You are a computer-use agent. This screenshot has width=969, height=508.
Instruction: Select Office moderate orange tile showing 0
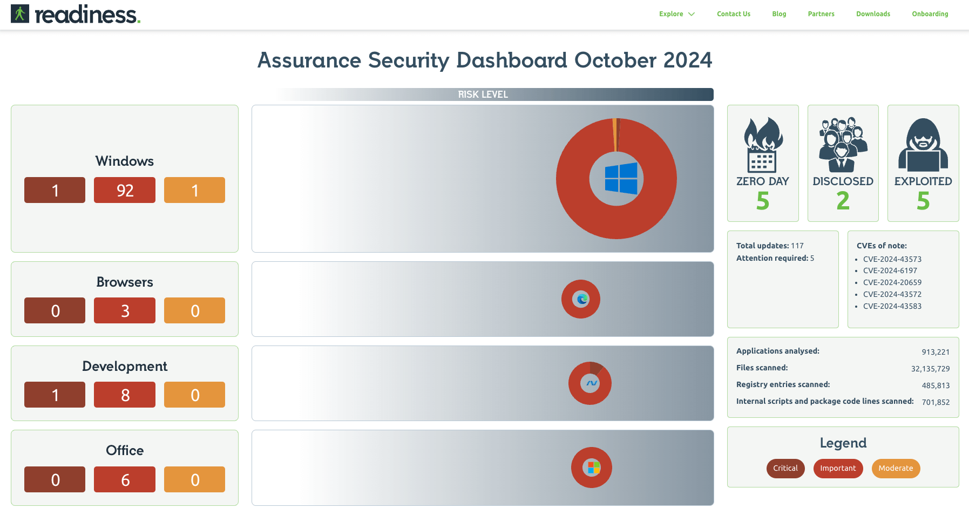194,479
